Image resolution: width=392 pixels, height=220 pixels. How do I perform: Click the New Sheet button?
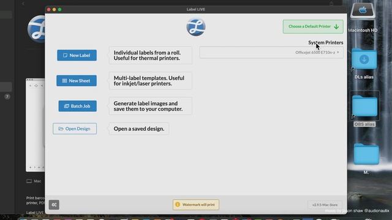[x=77, y=81]
